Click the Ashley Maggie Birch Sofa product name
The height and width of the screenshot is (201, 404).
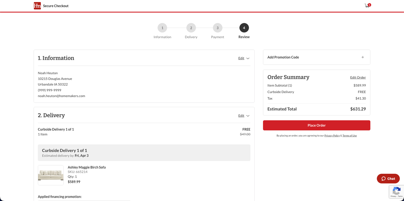(87, 167)
